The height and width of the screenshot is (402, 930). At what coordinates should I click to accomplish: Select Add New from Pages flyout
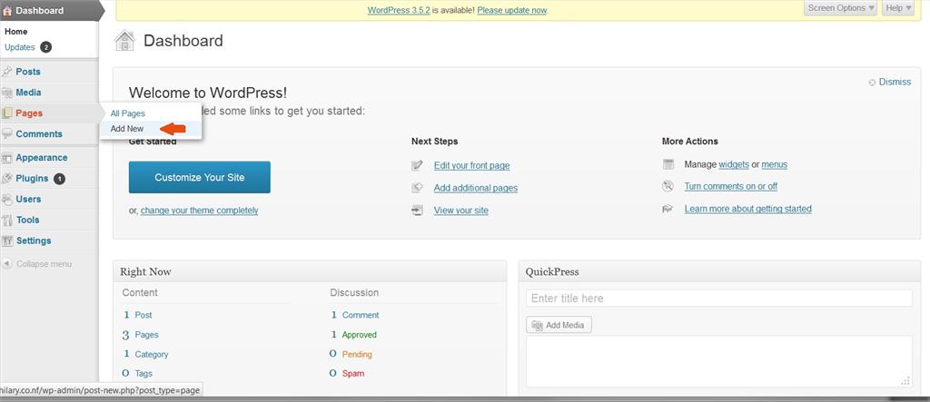pyautogui.click(x=127, y=128)
